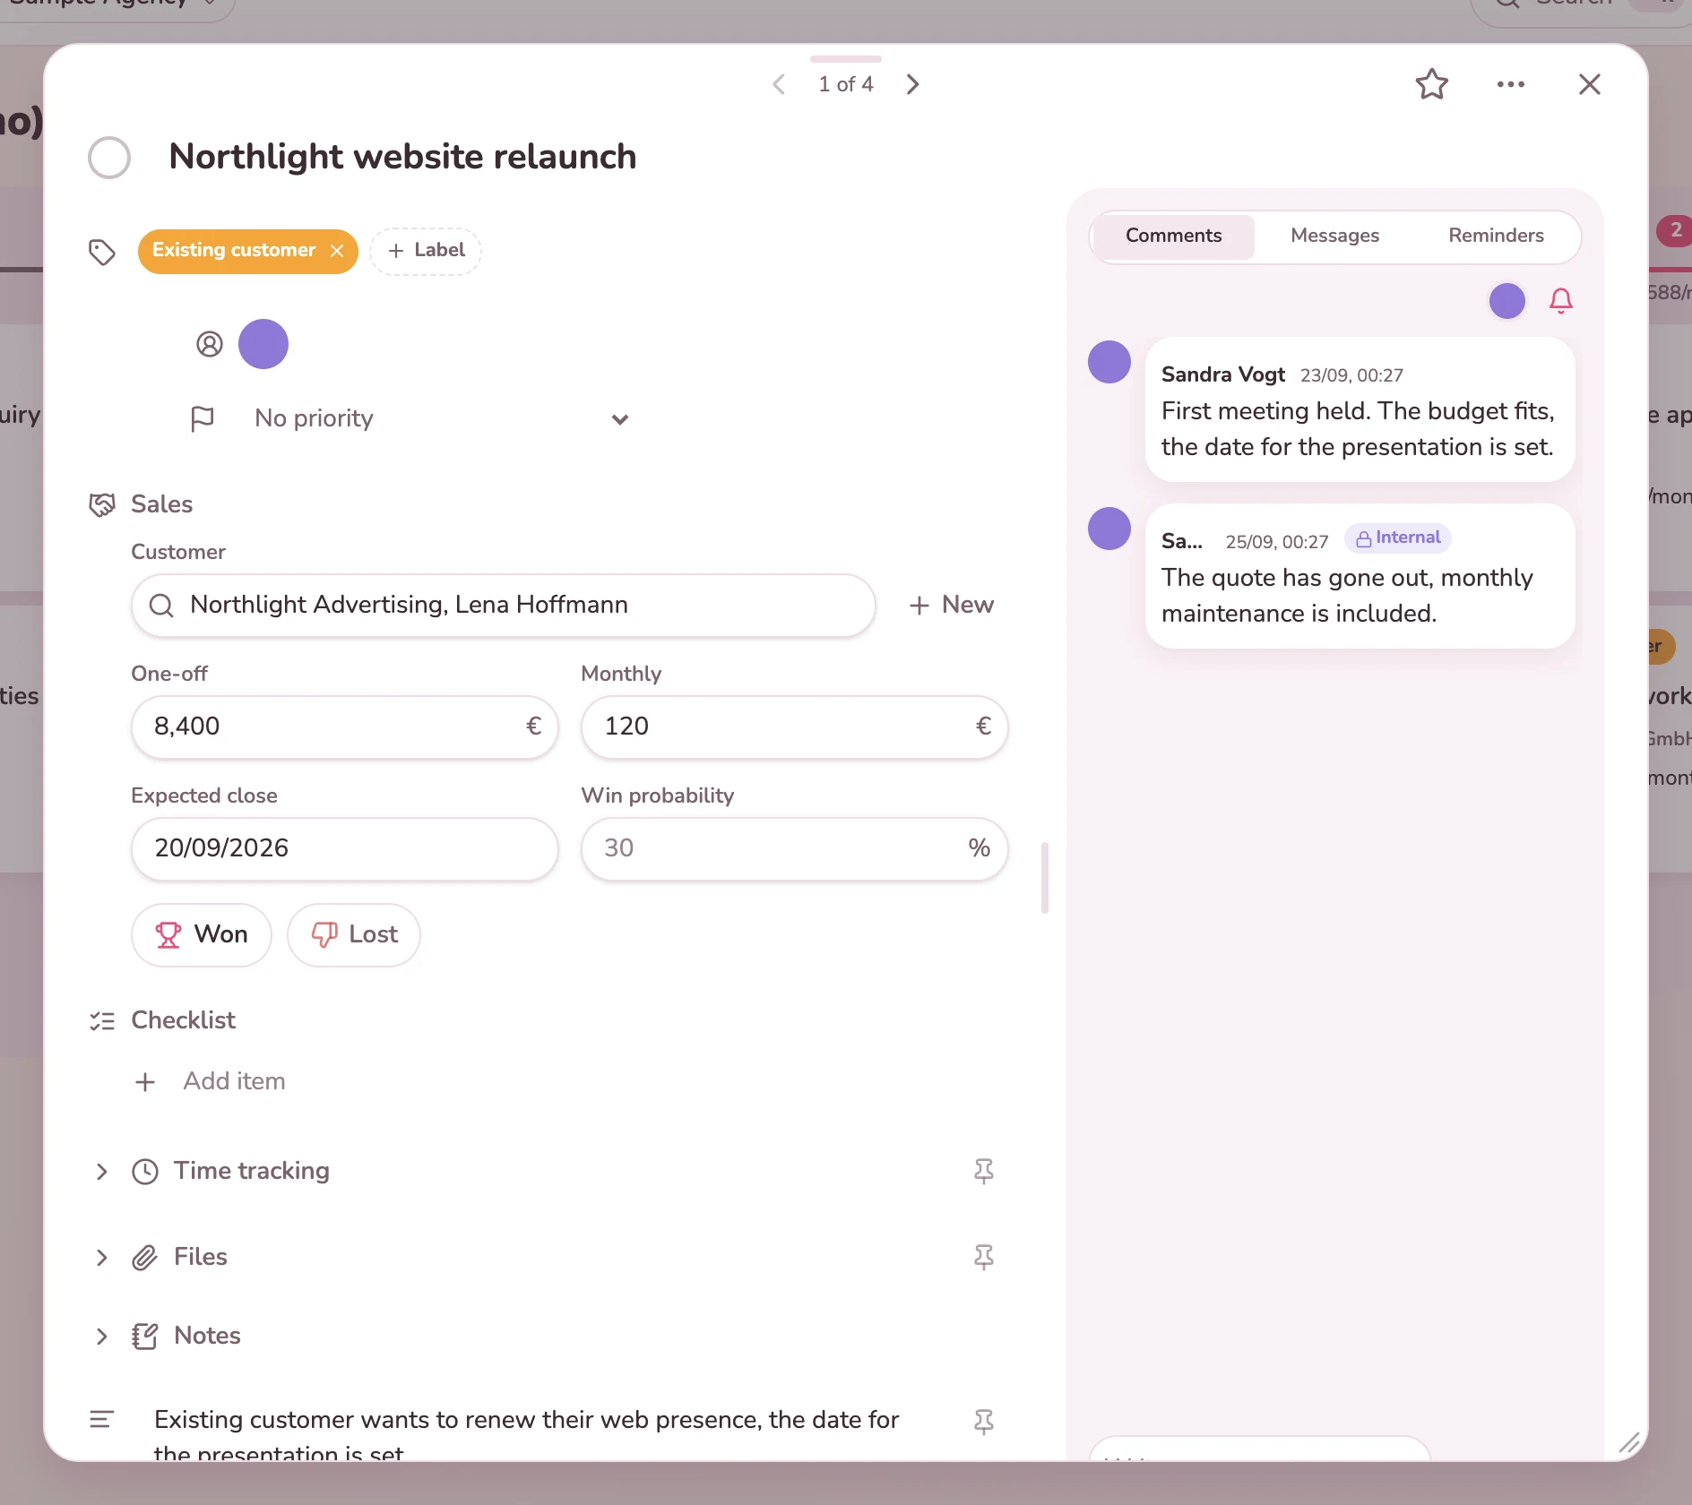This screenshot has height=1505, width=1692.
Task: Close the deal detail dialog
Action: pos(1589,84)
